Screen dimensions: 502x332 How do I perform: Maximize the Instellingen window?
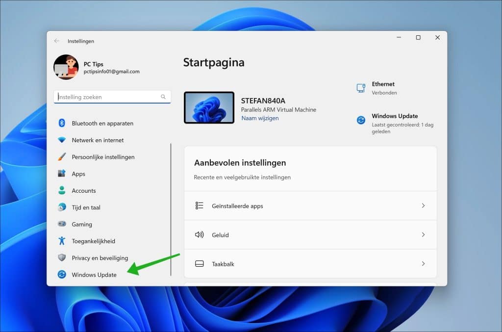(x=418, y=37)
